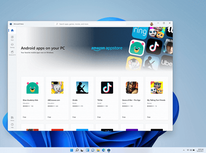Click the Android apps on your PC heading
This screenshot has height=153, width=206.
click(43, 48)
